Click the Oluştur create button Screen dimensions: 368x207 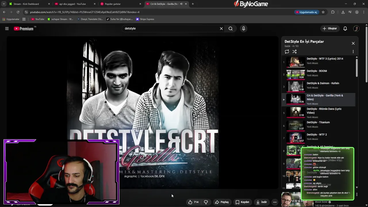tap(329, 28)
